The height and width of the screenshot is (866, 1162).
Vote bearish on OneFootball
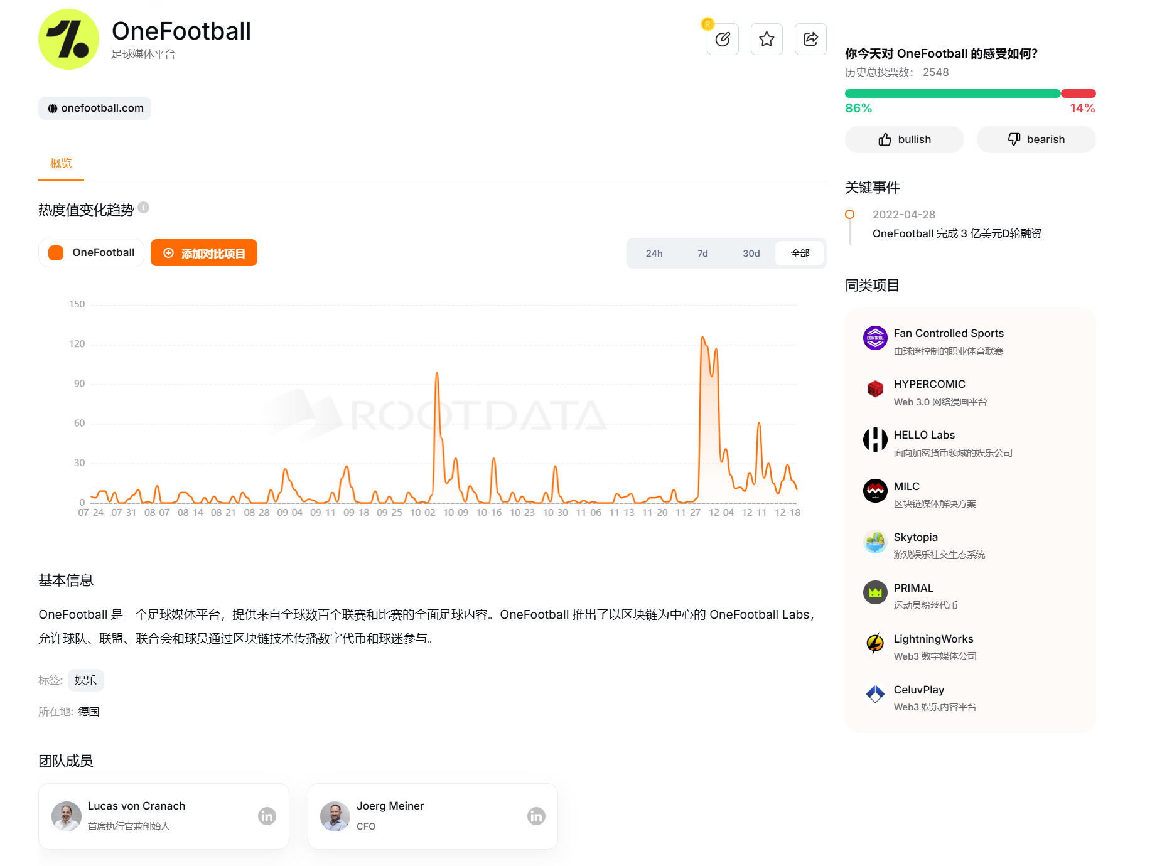click(1036, 139)
